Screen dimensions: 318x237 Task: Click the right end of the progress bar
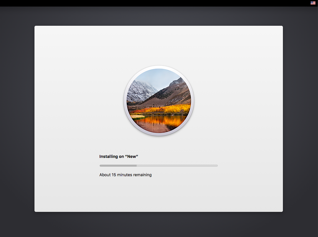click(x=216, y=166)
